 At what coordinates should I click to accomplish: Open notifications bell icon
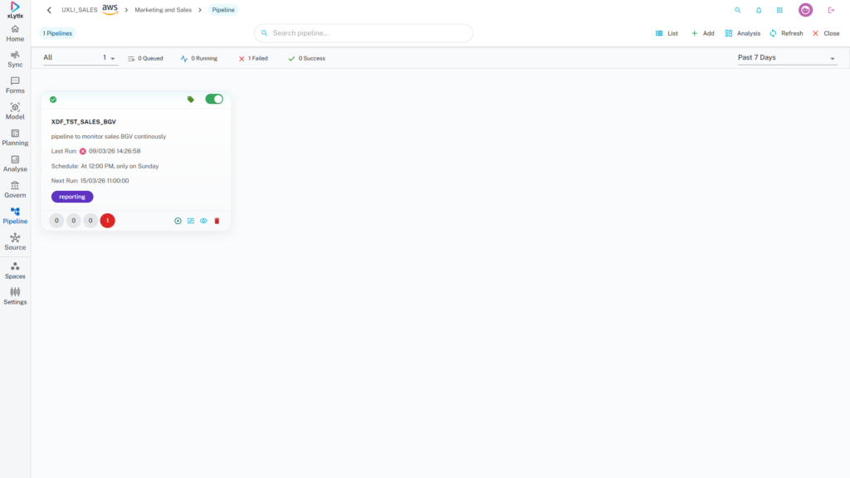759,10
